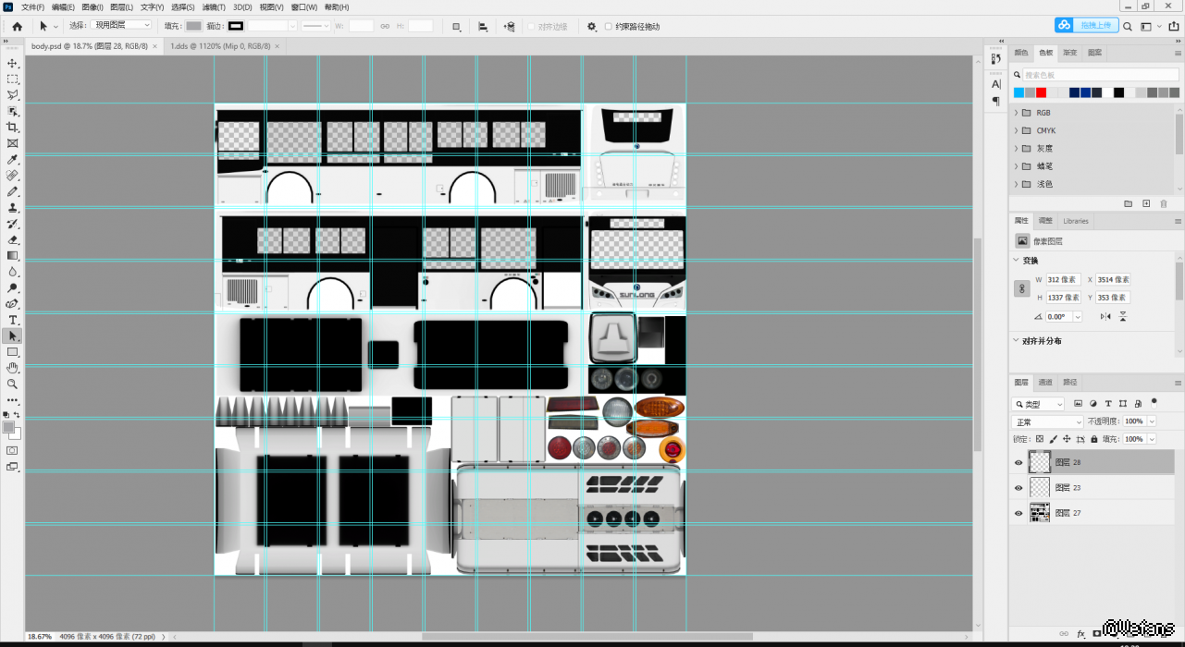Click the W width field in properties
The width and height of the screenshot is (1185, 647).
1063,279
